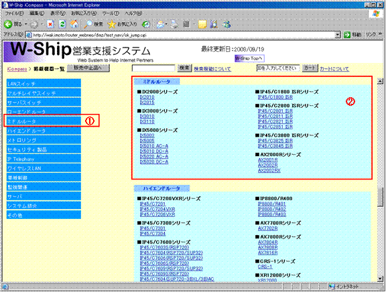Click the content frame scrollbar thumb
This screenshot has height=292, width=386.
pyautogui.click(x=380, y=197)
